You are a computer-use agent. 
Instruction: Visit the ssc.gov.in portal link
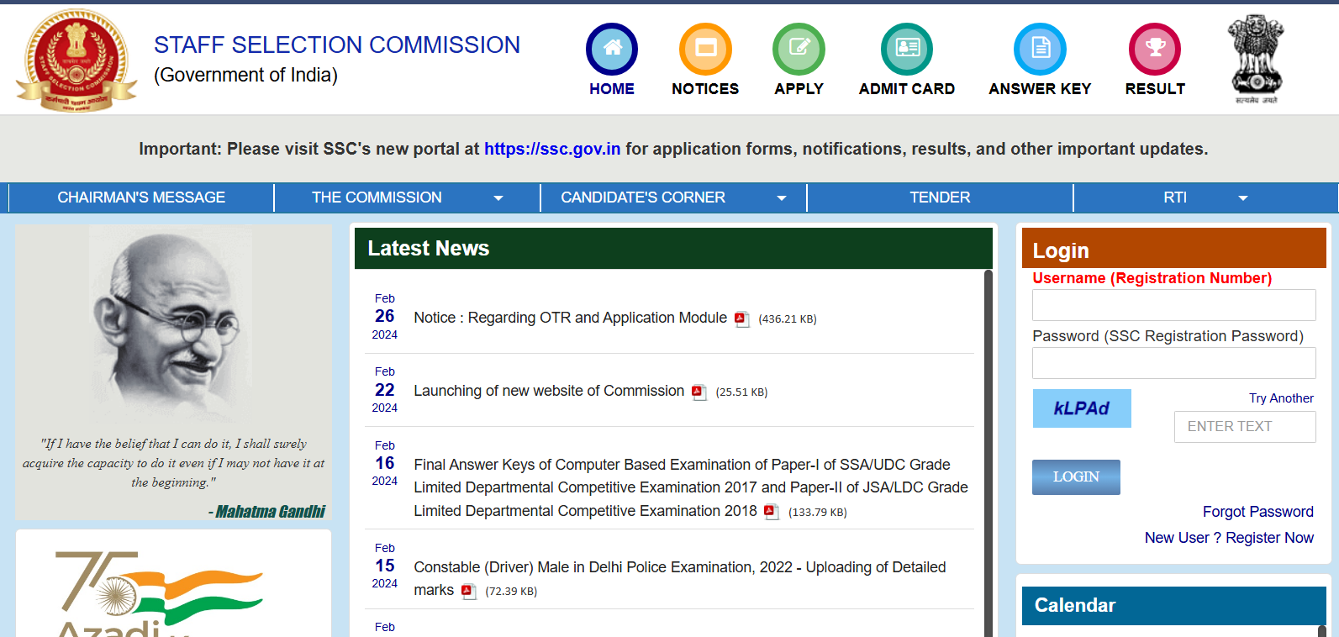[551, 149]
